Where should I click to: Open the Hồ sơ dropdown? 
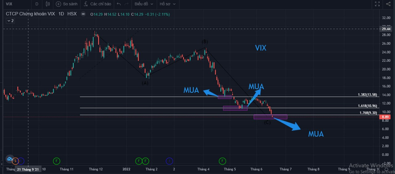(167, 4)
